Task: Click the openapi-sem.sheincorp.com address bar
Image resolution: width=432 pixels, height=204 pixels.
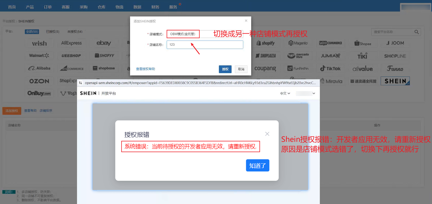Action: click(x=200, y=83)
